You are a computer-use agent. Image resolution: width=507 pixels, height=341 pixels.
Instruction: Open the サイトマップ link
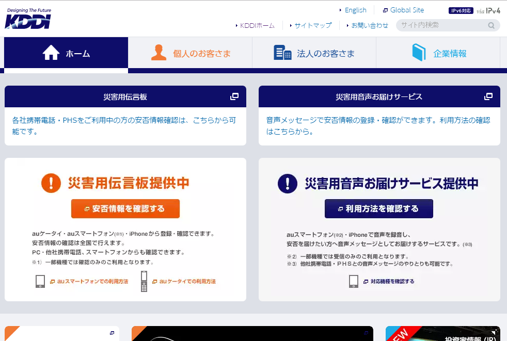pyautogui.click(x=313, y=25)
